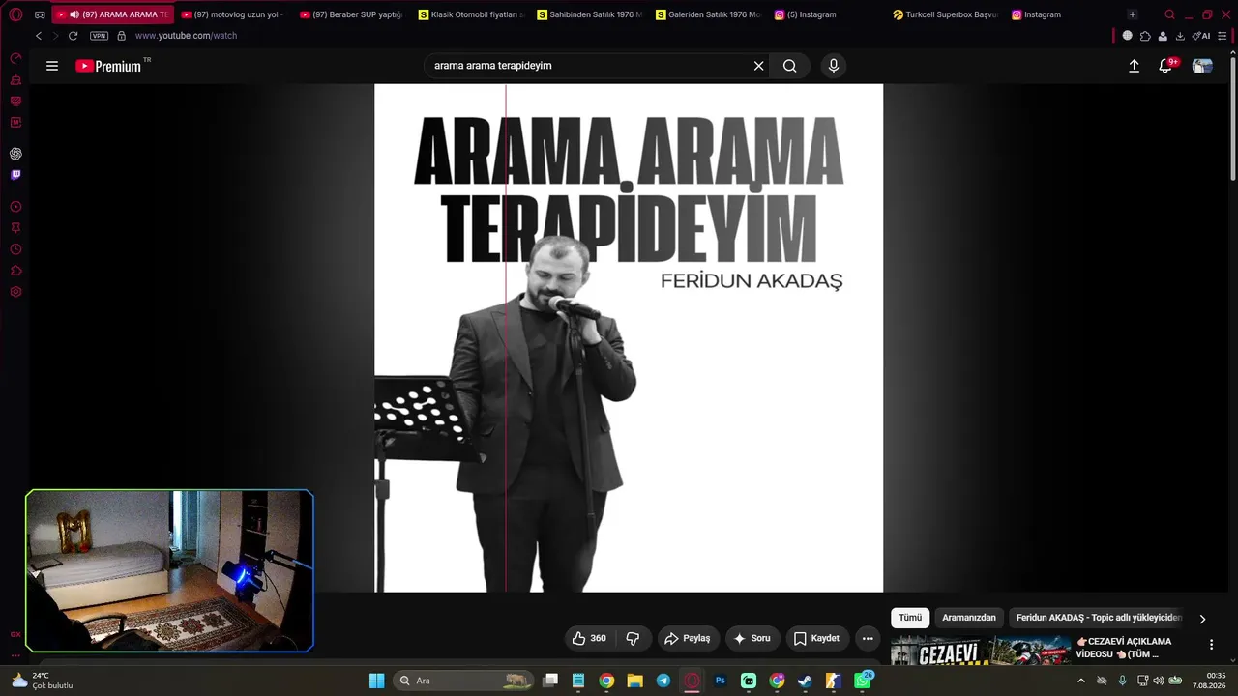1238x696 pixels.
Task: Open Photoshop from the taskbar
Action: click(721, 681)
